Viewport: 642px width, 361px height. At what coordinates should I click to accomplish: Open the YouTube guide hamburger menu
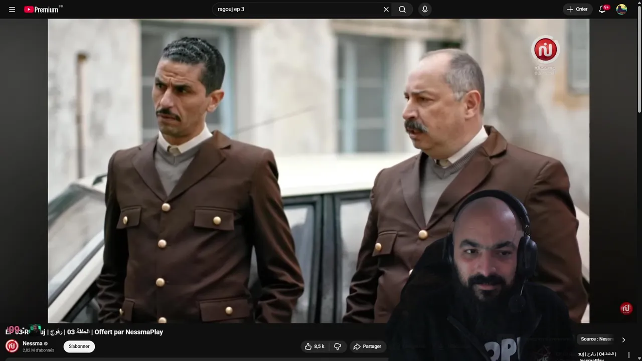(x=12, y=10)
